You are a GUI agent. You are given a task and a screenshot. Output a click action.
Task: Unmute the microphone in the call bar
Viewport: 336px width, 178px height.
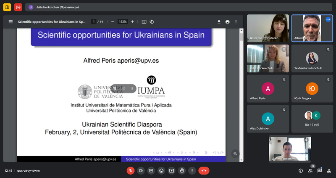click(131, 171)
